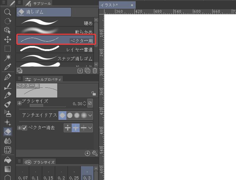Expand the ブラシサイズ extra settings with plus button
Viewport: 236px width, 180px height.
pyautogui.click(x=20, y=103)
